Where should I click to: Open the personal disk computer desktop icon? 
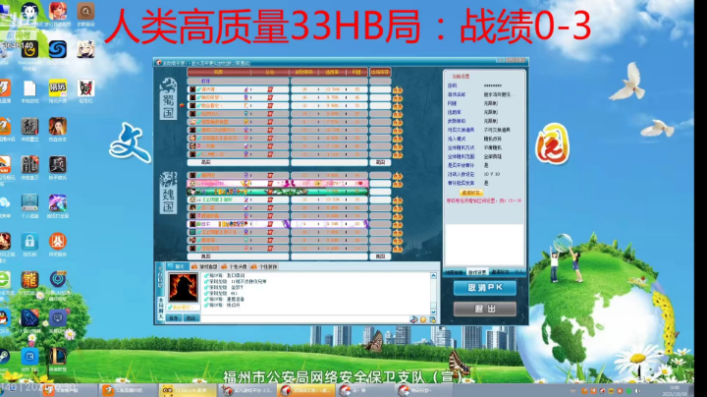point(29,203)
